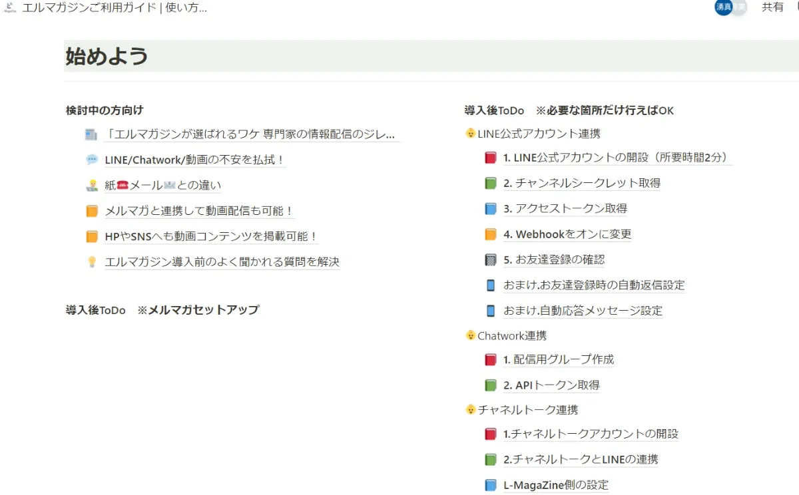This screenshot has width=799, height=495.
Task: Click phone icon beside お友達登録時の自動返信設定
Action: pos(491,285)
